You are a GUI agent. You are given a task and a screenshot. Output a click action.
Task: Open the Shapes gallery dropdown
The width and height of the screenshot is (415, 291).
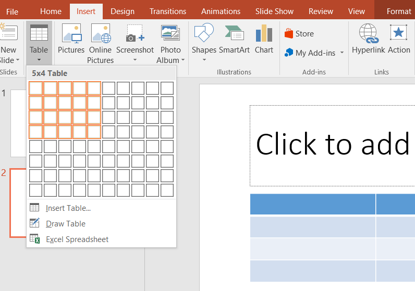point(204,60)
